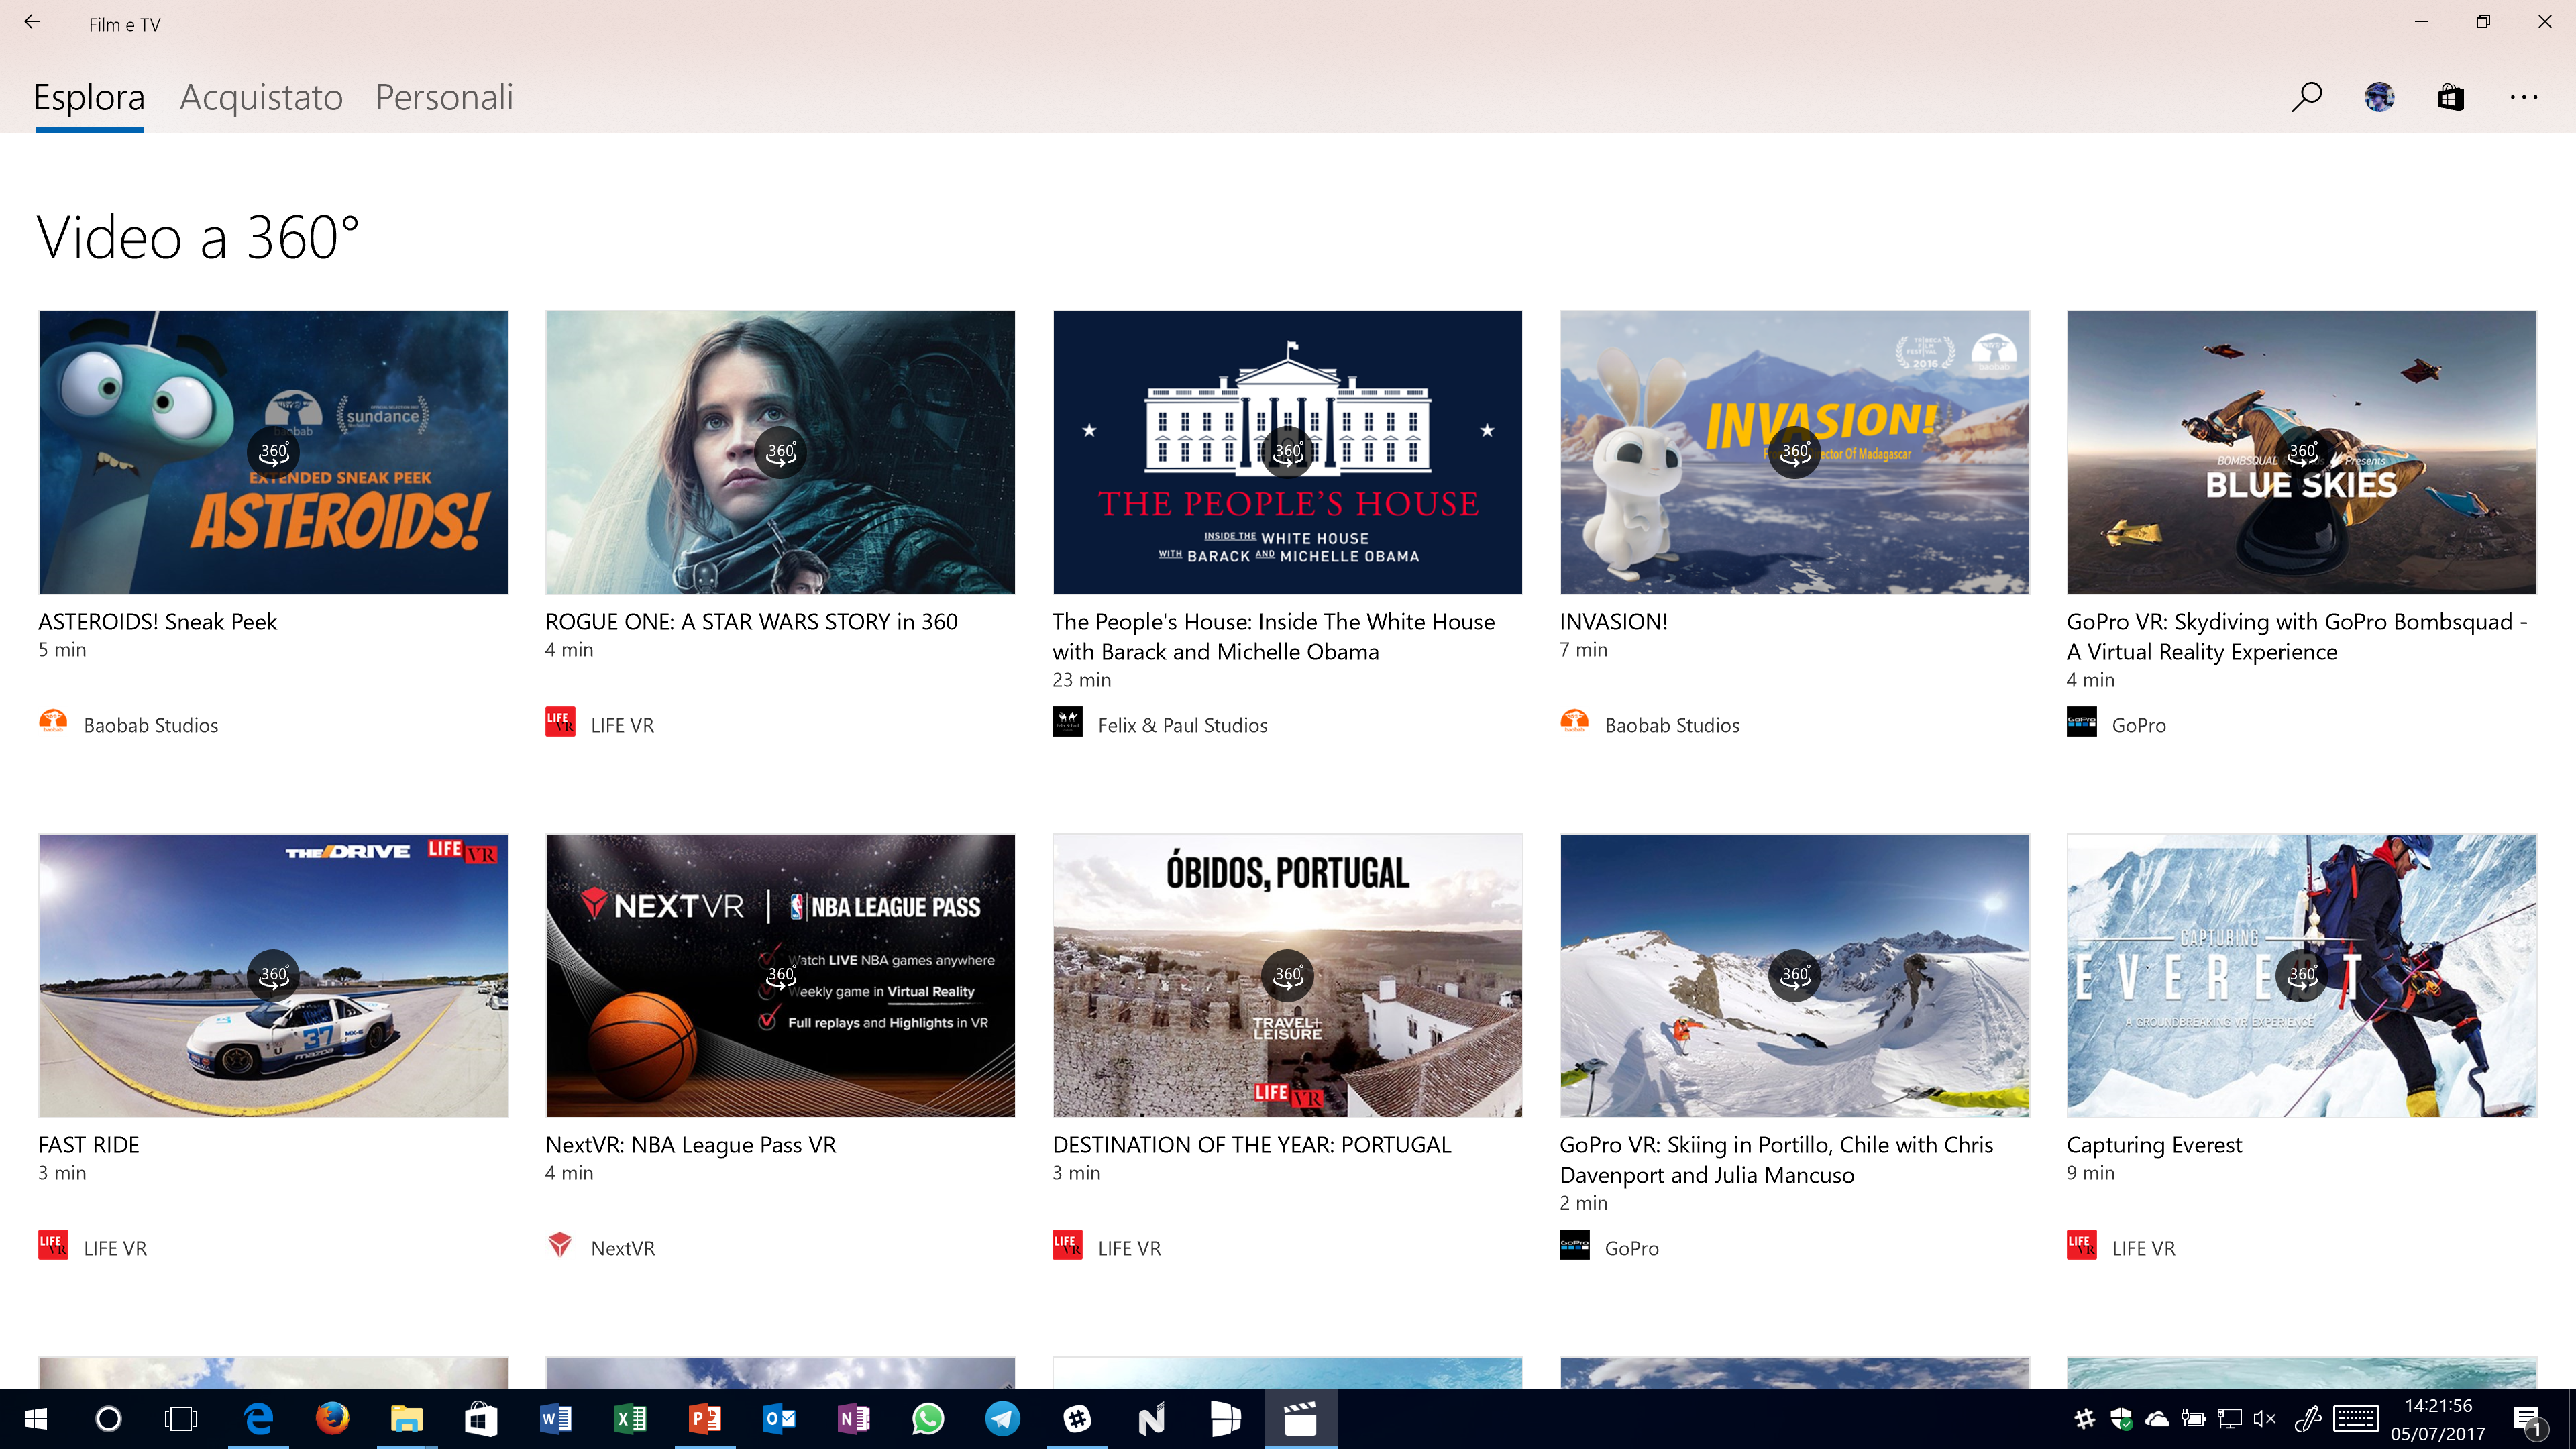Click the Felix & Paul Studios icon
2576x1449 pixels.
pos(1067,722)
